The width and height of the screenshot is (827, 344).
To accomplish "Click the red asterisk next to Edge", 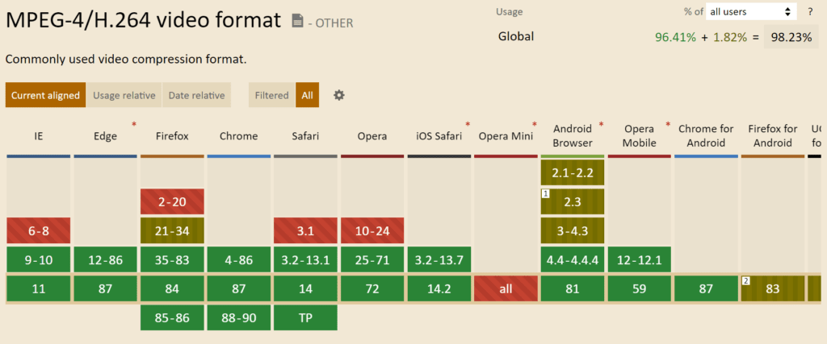I will (133, 125).
